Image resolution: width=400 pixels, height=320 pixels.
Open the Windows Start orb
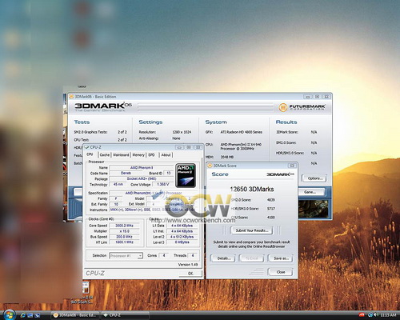pos(9,315)
